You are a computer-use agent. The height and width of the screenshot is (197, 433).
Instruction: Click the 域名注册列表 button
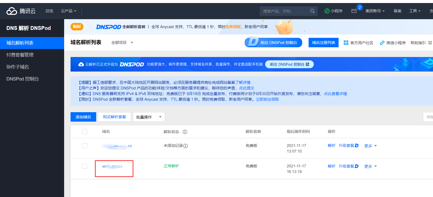click(x=323, y=43)
